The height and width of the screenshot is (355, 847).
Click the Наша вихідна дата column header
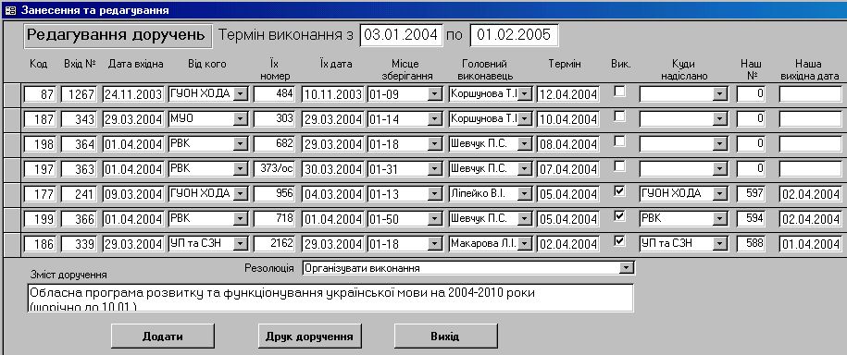[809, 69]
